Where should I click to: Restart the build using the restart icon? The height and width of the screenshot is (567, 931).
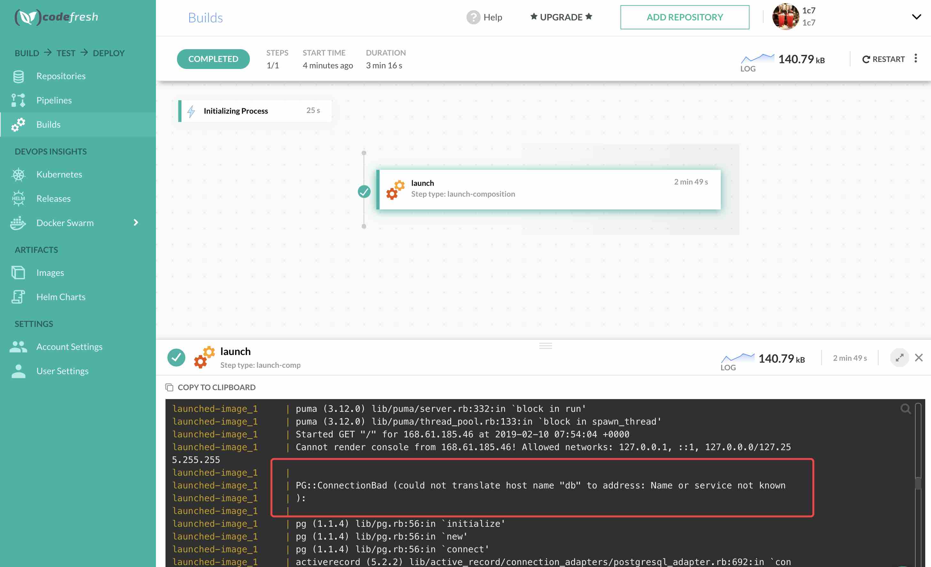point(866,59)
